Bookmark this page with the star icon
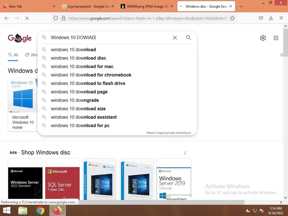The image size is (288, 216). click(x=232, y=18)
